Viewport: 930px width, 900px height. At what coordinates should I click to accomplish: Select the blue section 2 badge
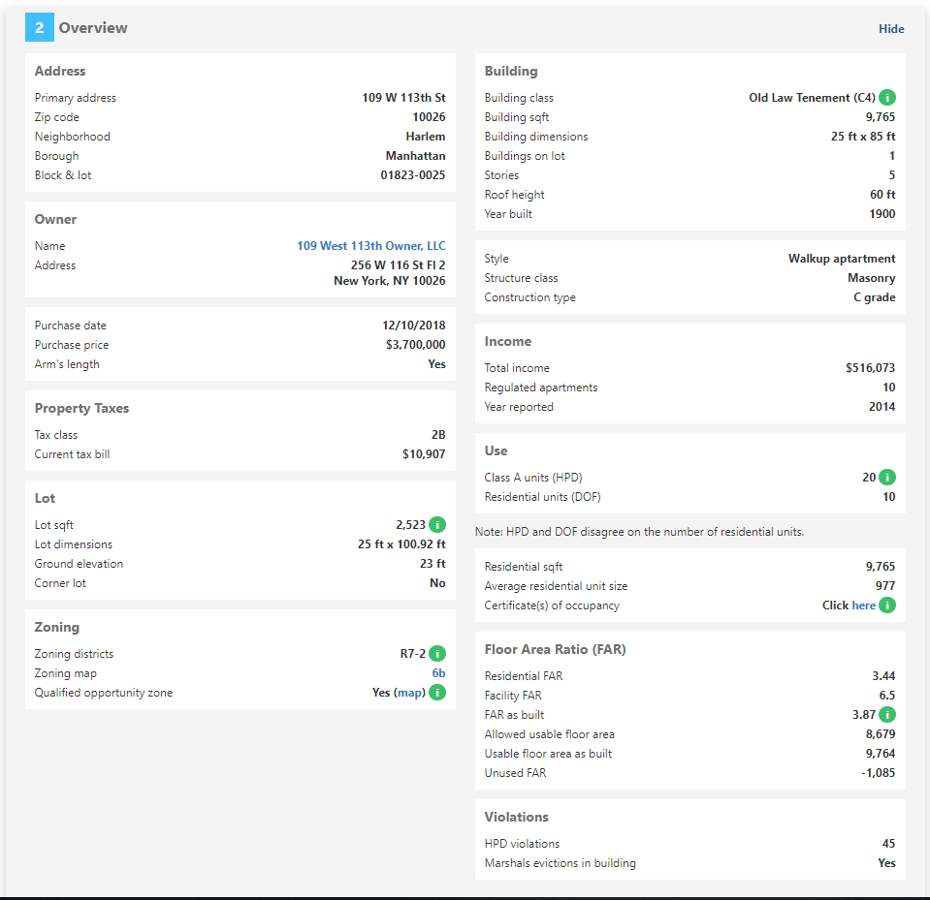pyautogui.click(x=39, y=27)
